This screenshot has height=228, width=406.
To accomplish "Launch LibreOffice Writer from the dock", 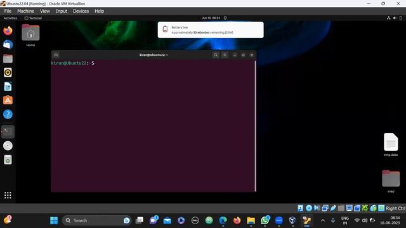I will (x=8, y=87).
